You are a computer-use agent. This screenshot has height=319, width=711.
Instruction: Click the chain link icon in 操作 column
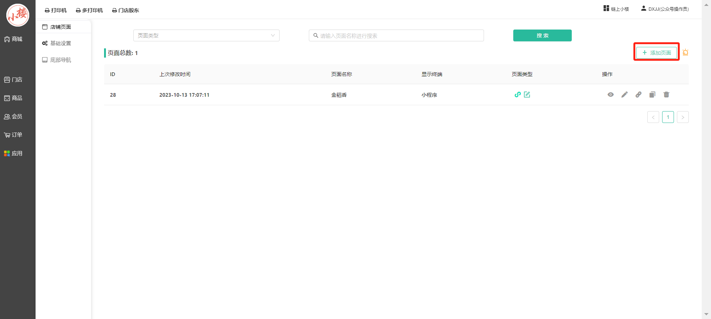pos(638,95)
